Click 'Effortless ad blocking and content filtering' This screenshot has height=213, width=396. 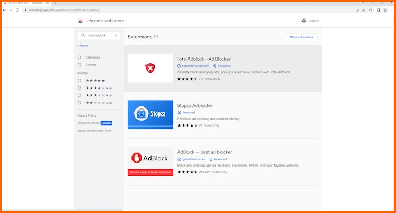pyautogui.click(x=208, y=119)
